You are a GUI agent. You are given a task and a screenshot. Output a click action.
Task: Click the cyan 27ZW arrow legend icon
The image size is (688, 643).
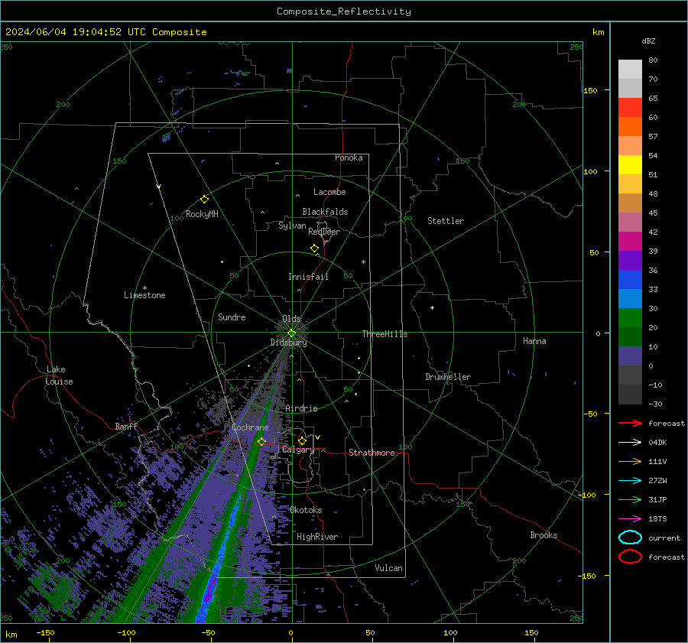coord(630,481)
